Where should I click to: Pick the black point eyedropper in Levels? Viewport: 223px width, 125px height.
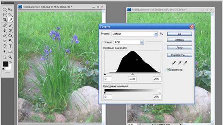174,62
